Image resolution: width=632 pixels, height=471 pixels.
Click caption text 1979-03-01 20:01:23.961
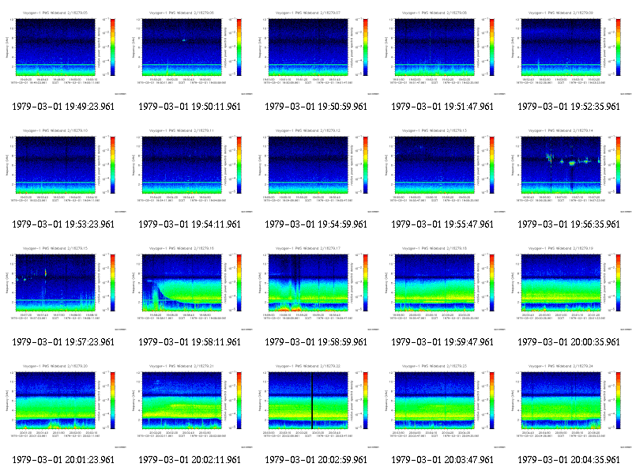click(x=63, y=460)
